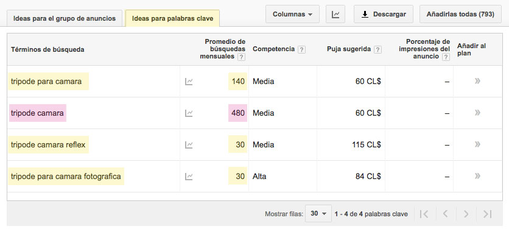This screenshot has width=509, height=229.
Task: Add tripode camara to plan
Action: point(477,113)
